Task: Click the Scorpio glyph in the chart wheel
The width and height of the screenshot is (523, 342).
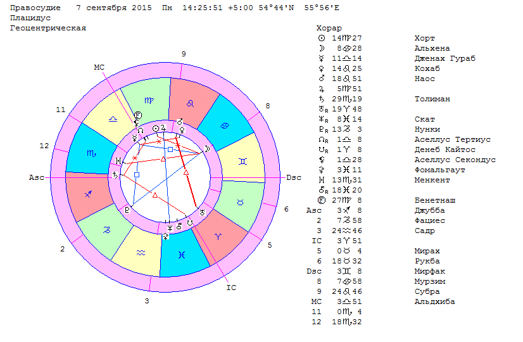Action: coord(90,153)
